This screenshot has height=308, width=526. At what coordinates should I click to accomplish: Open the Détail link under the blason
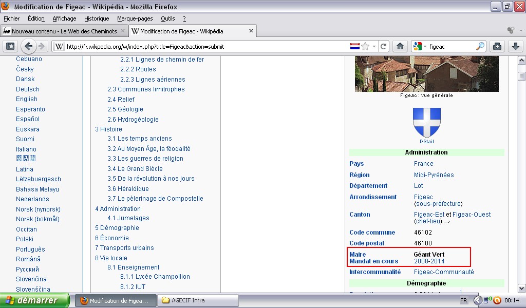click(426, 142)
